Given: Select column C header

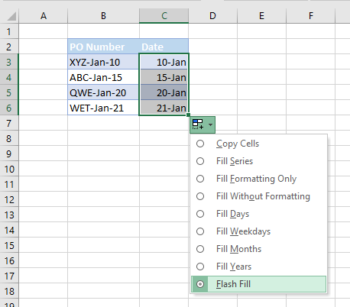Looking at the screenshot, I should pos(164,16).
